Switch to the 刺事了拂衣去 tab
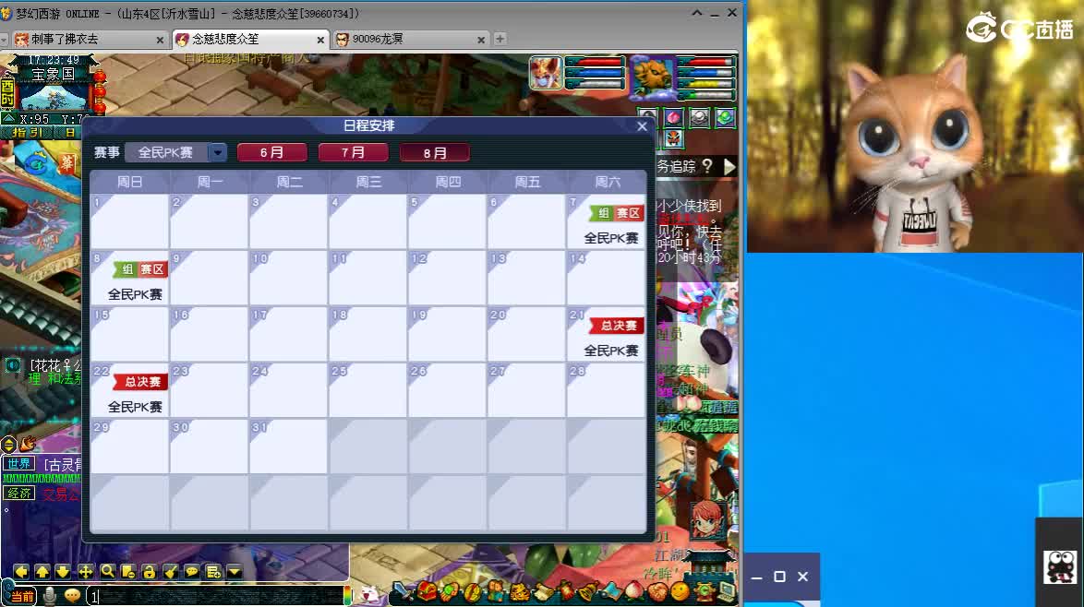 [89, 40]
